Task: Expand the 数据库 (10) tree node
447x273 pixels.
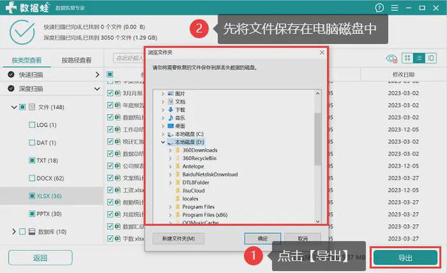Action: pos(14,232)
